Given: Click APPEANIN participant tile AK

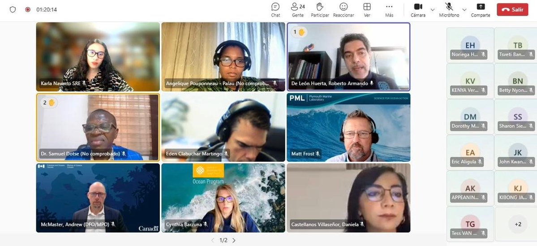Looking at the screenshot, I should (470, 188).
